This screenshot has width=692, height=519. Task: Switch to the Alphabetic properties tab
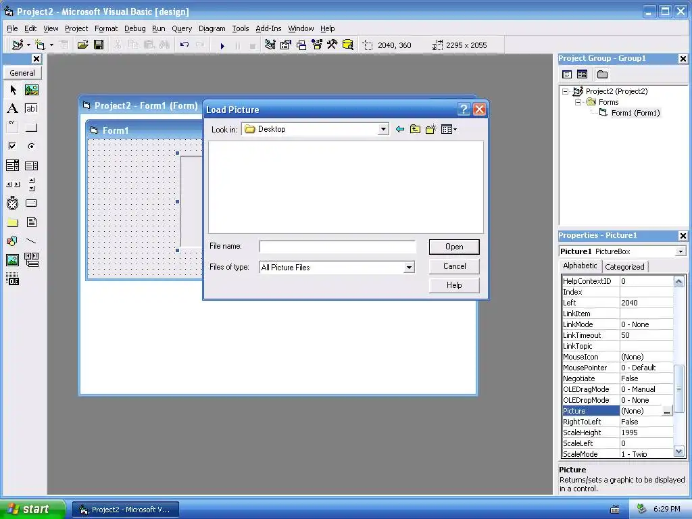tap(580, 266)
